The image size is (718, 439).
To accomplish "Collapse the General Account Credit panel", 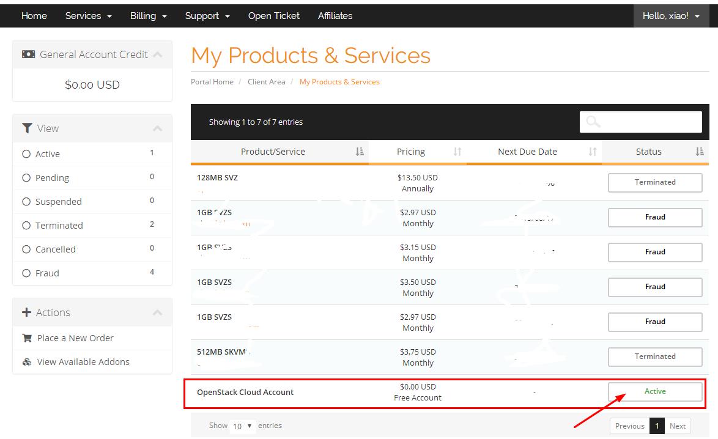I will coord(158,54).
